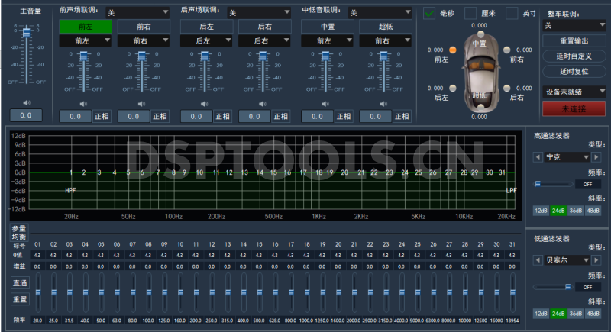Toggle the 毫秒 unit checkbox
Screen dimensions: 611x332
click(429, 13)
